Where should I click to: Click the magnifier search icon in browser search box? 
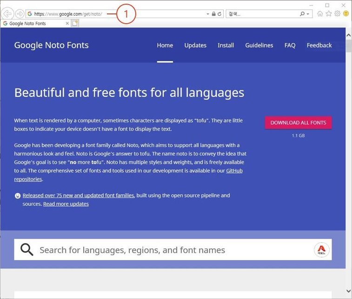click(302, 14)
